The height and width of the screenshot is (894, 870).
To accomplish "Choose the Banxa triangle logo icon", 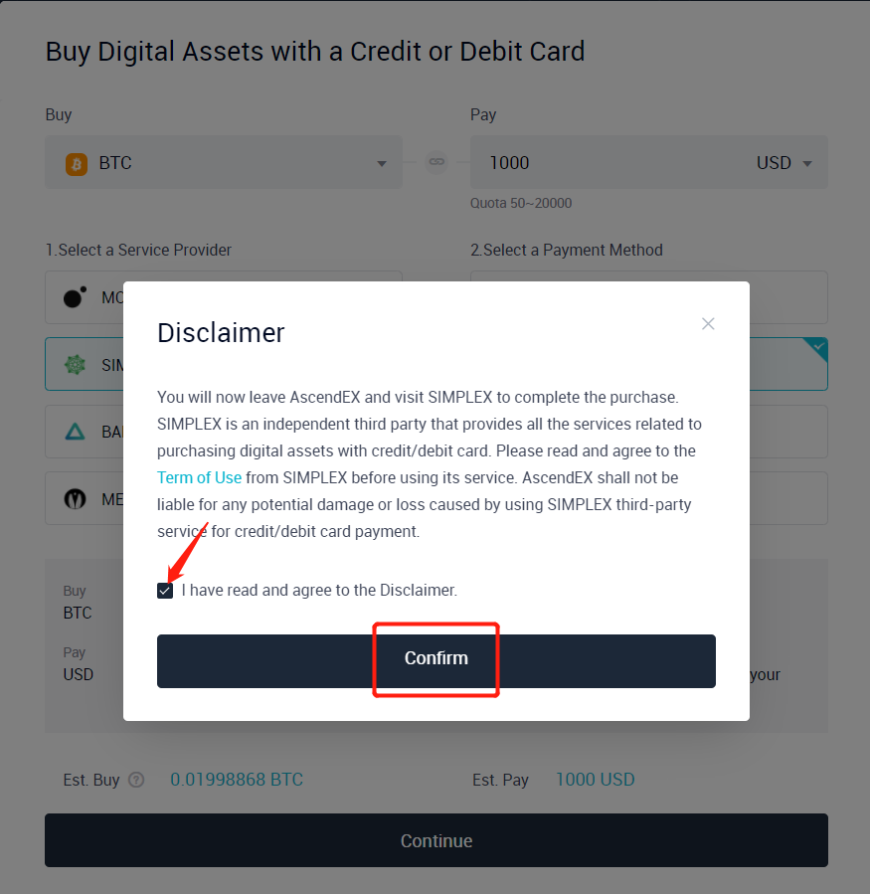I will click(x=75, y=432).
